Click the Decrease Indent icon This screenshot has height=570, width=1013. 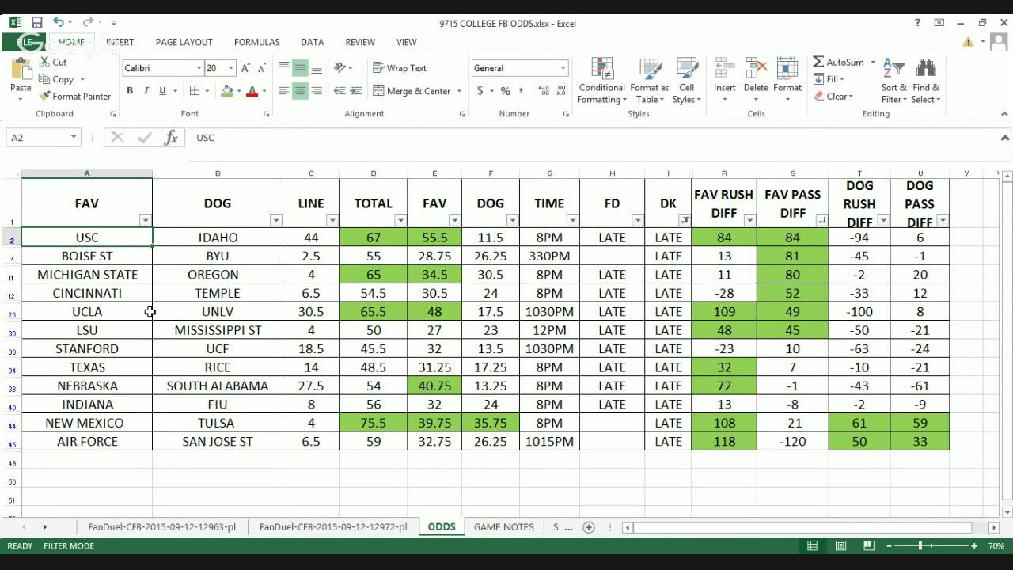pyautogui.click(x=340, y=91)
